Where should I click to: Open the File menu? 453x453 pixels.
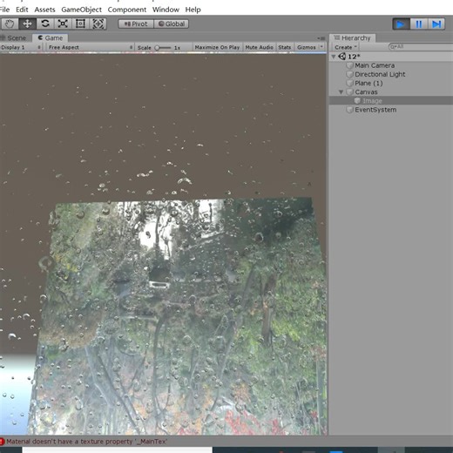(4, 10)
